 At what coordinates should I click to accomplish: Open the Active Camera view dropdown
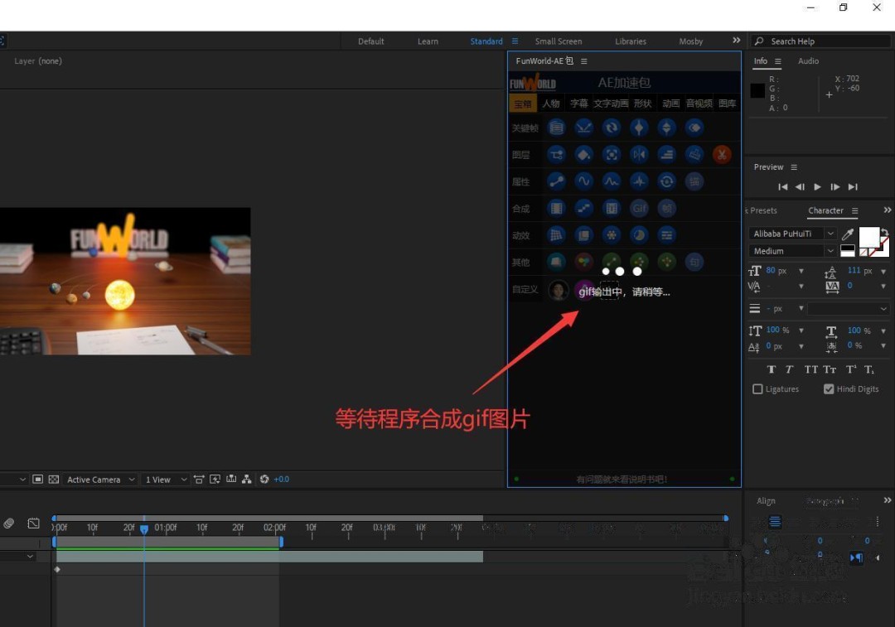click(x=101, y=480)
